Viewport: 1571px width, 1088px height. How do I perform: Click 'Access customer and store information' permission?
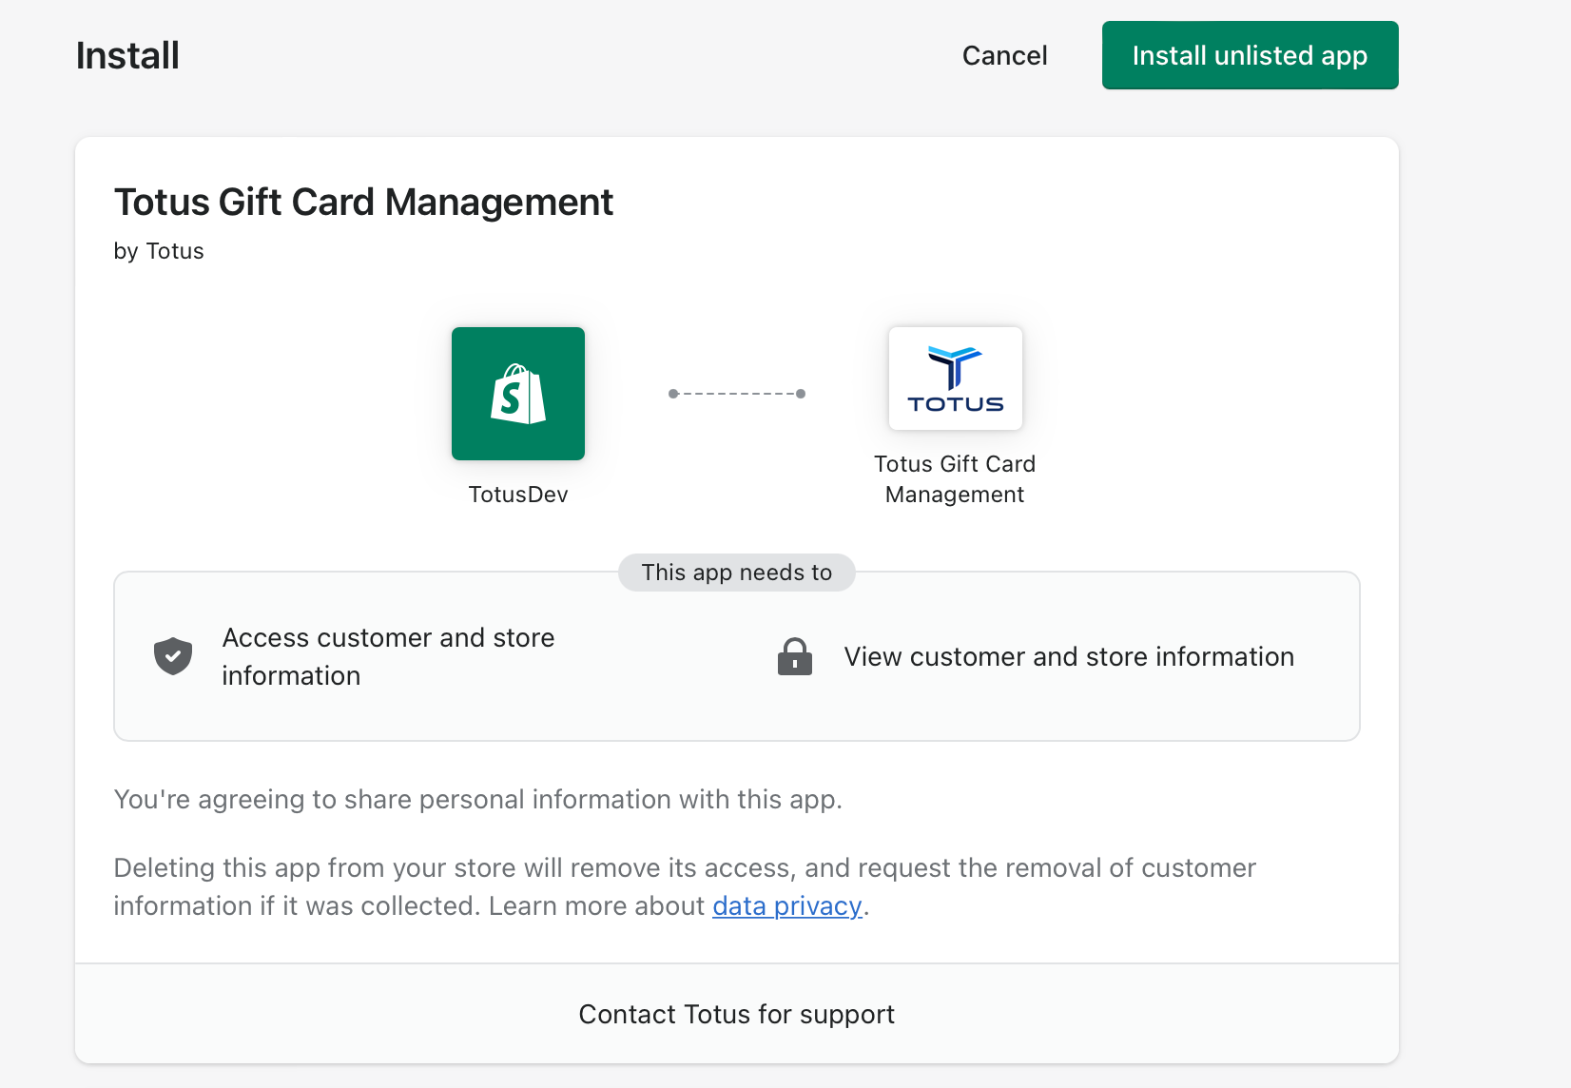point(388,656)
